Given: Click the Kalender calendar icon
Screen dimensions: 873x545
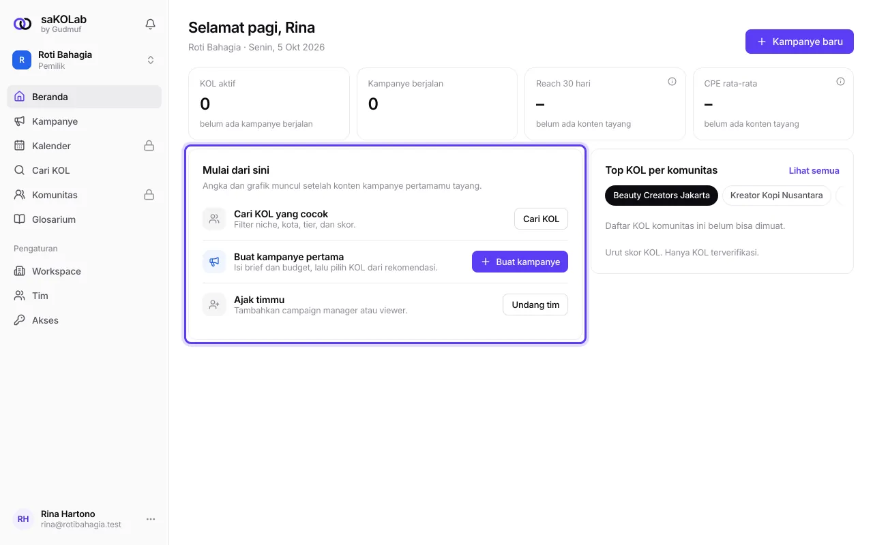Looking at the screenshot, I should pos(20,146).
